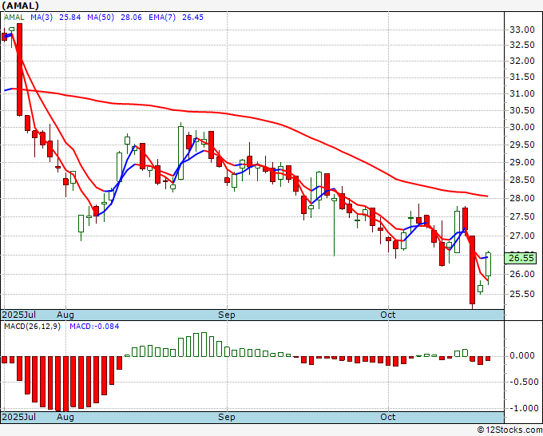Image resolution: width=543 pixels, height=436 pixels.
Task: Click the 31.50 price axis label
Action: [x=522, y=77]
